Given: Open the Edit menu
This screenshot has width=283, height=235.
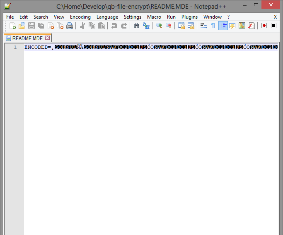Looking at the screenshot, I should click(24, 17).
